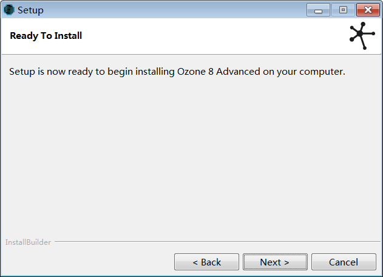Close the Setup window
Viewport: 383px width, 277px height.
click(368, 10)
